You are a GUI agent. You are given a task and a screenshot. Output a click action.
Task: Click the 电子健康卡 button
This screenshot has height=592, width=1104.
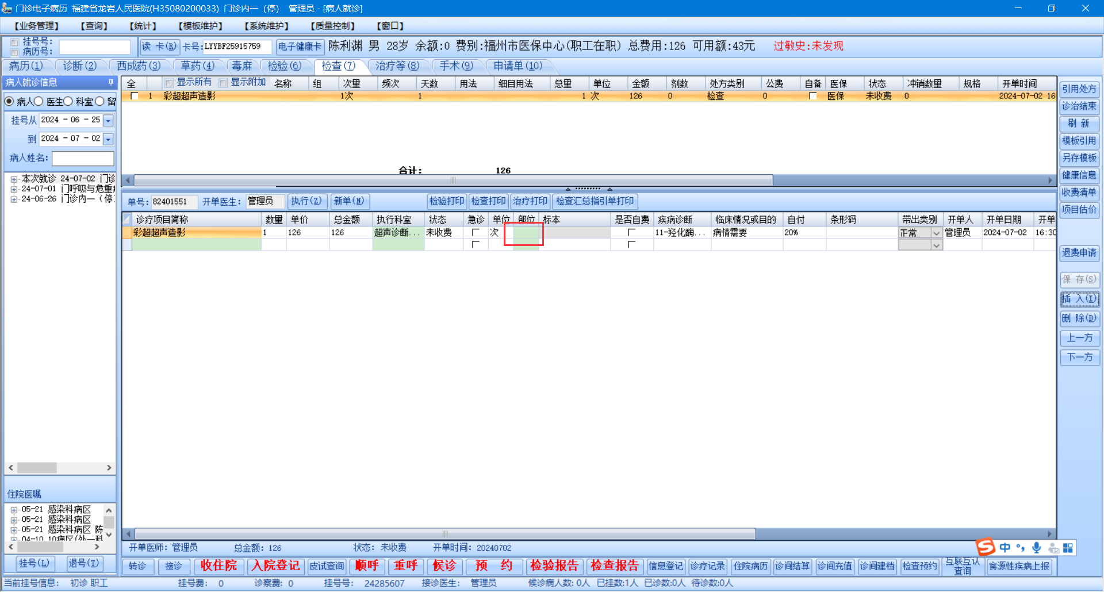pos(300,47)
